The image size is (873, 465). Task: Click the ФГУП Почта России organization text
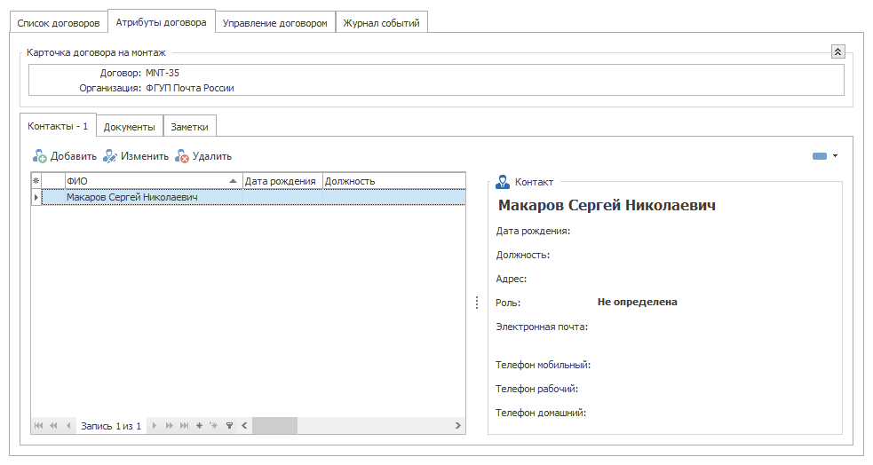pyautogui.click(x=190, y=88)
